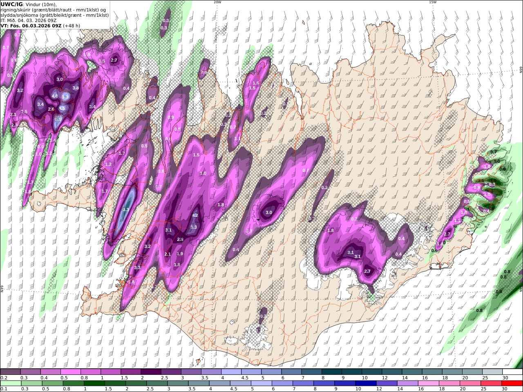
Task: Click the upper legend swatch labeled 3.5
Action: tap(211, 372)
